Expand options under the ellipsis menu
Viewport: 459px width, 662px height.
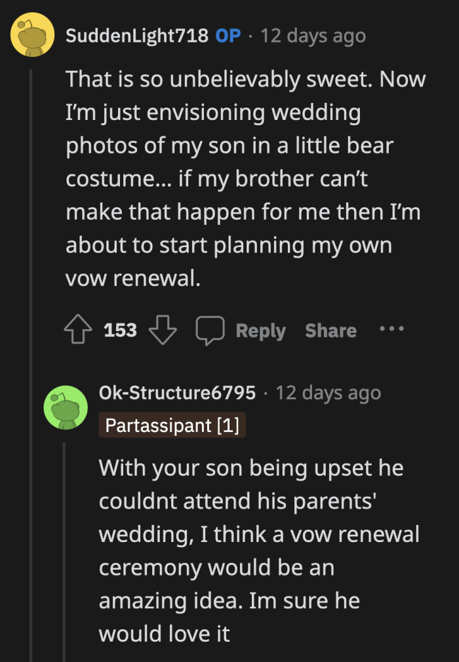point(391,330)
